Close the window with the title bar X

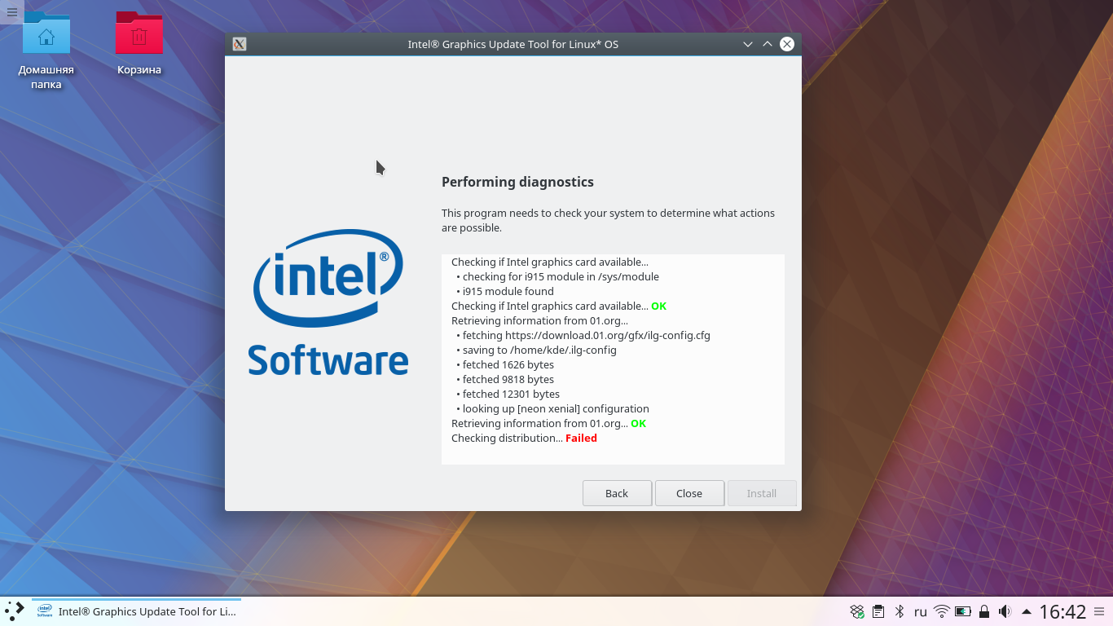tap(787, 44)
